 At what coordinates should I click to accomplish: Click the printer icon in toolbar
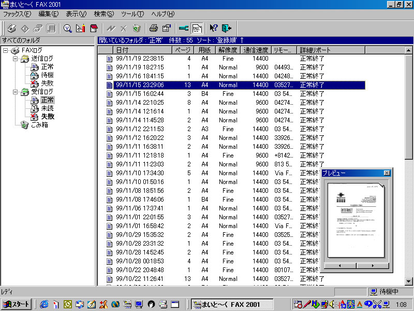click(154, 28)
